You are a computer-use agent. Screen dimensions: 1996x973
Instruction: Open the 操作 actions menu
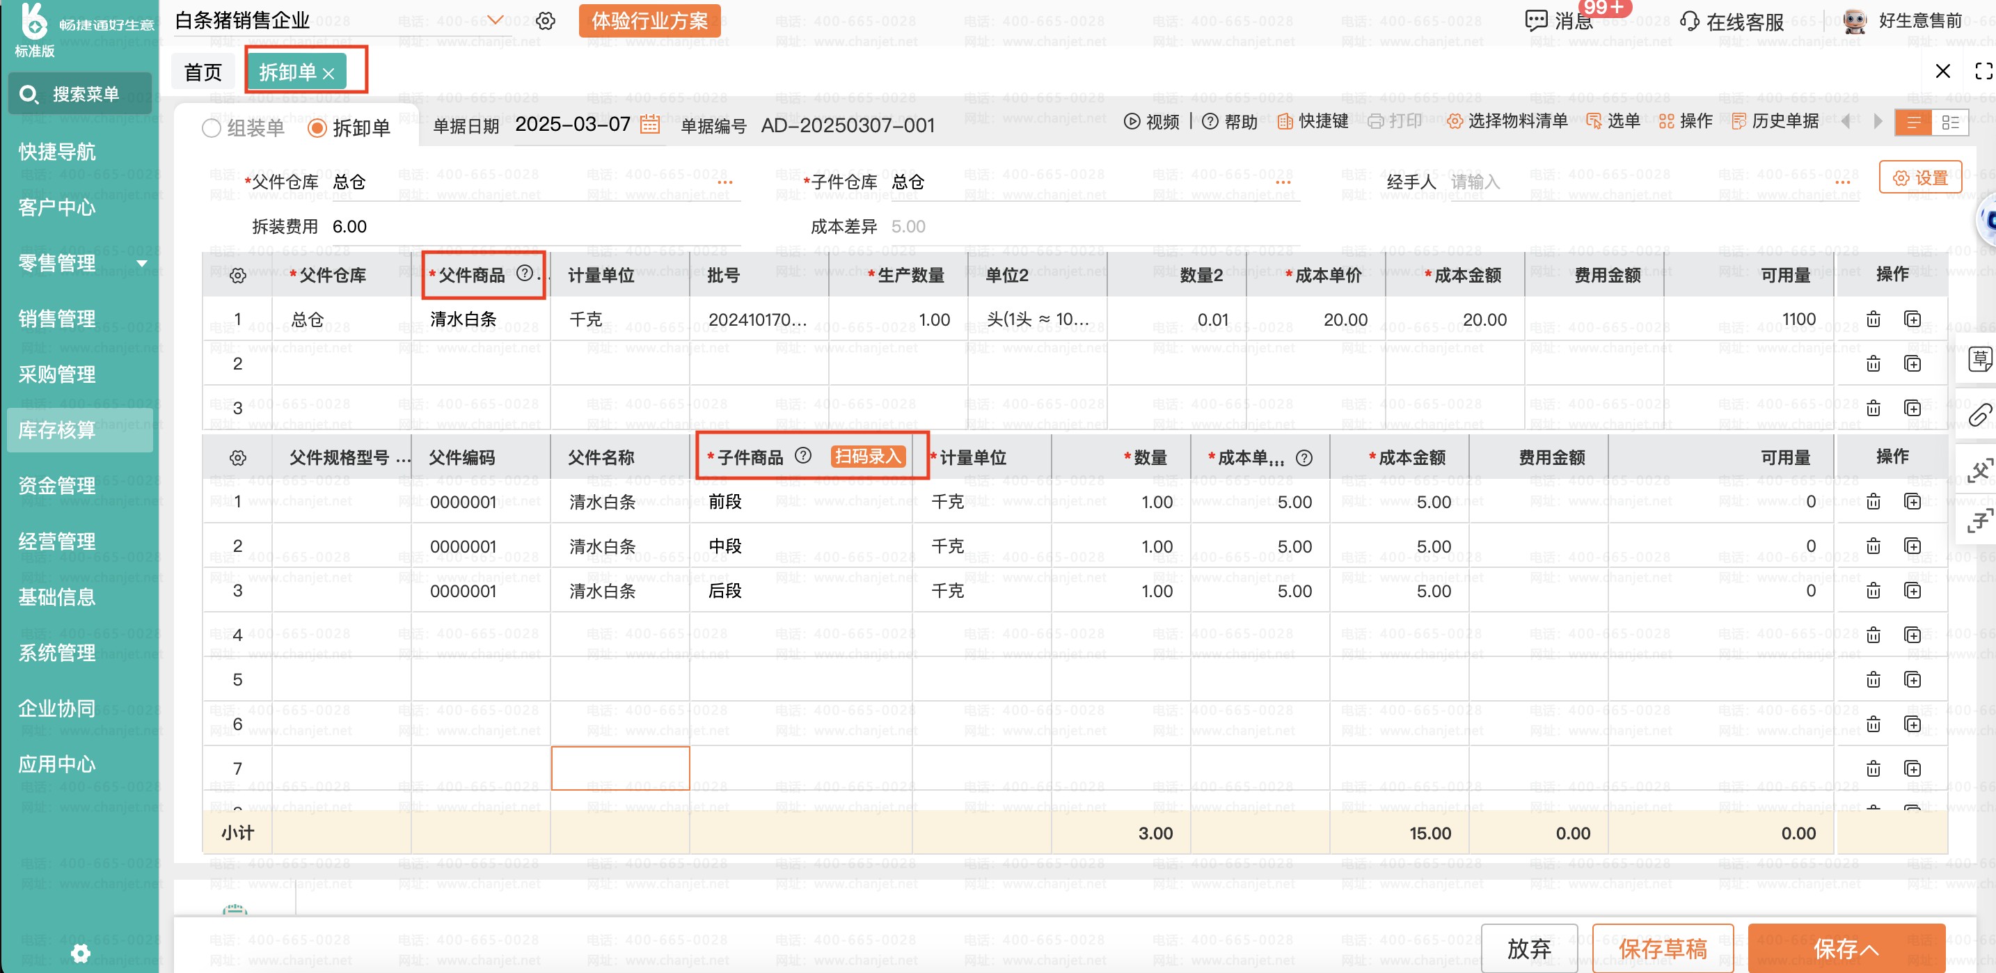[x=1686, y=121]
